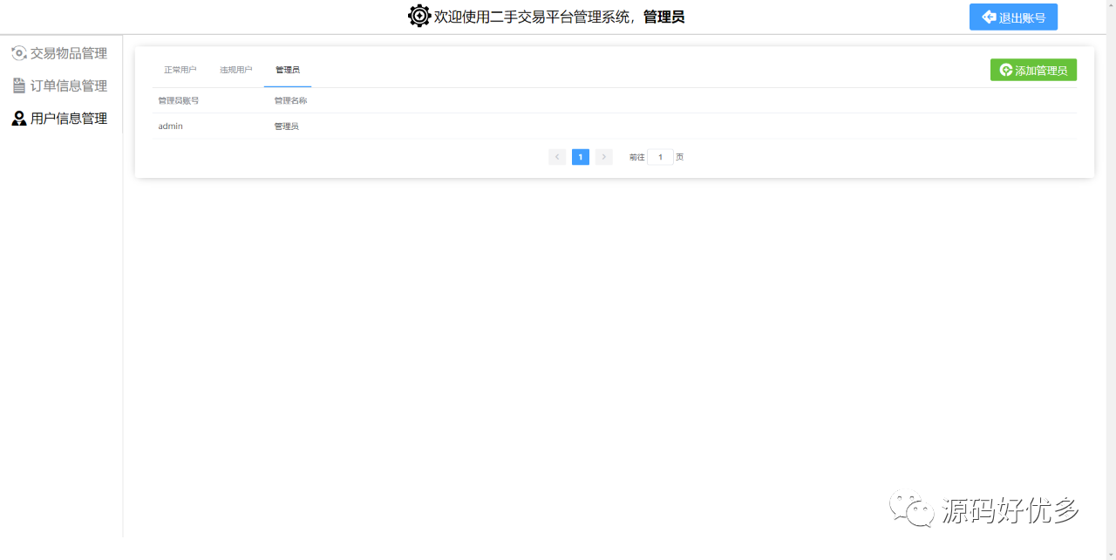
Task: Click the document icon beside 订单信息管理
Action: click(19, 85)
